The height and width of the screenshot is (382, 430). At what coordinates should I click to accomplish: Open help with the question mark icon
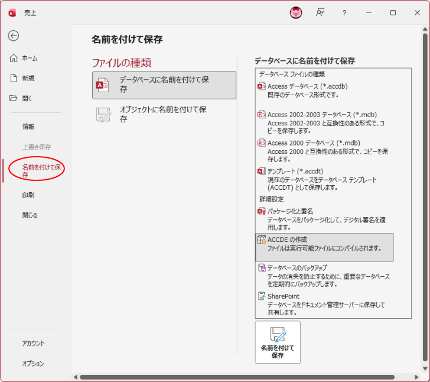pos(344,12)
